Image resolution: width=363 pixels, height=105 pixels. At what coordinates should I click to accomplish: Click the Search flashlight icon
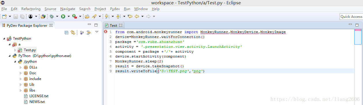(94, 16)
